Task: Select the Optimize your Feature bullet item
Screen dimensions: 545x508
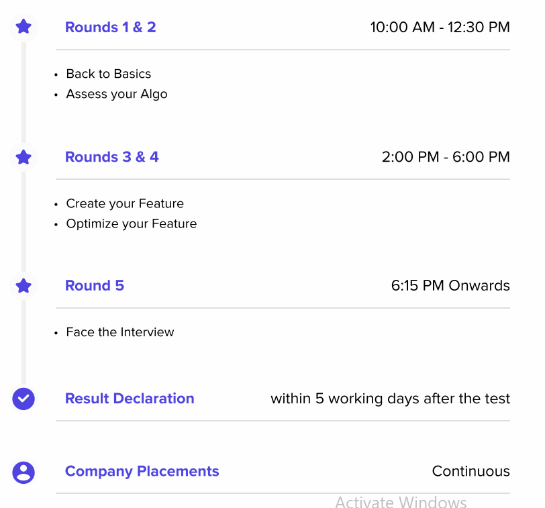Action: pos(132,223)
